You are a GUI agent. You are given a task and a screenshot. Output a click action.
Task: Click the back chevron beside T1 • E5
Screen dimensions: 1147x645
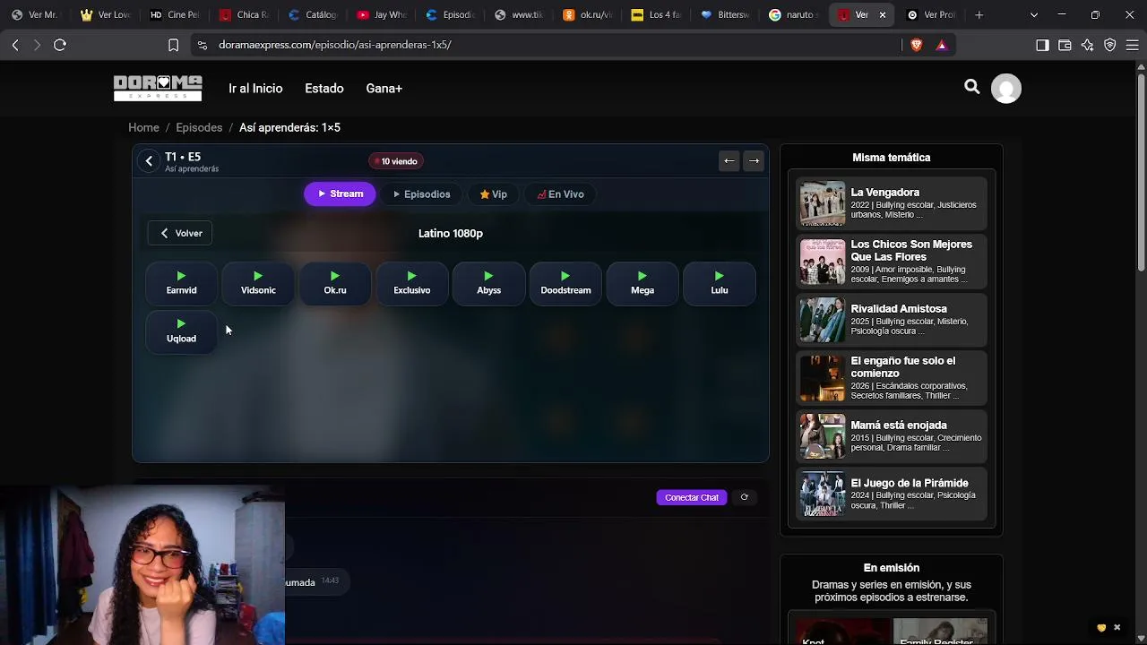click(149, 161)
